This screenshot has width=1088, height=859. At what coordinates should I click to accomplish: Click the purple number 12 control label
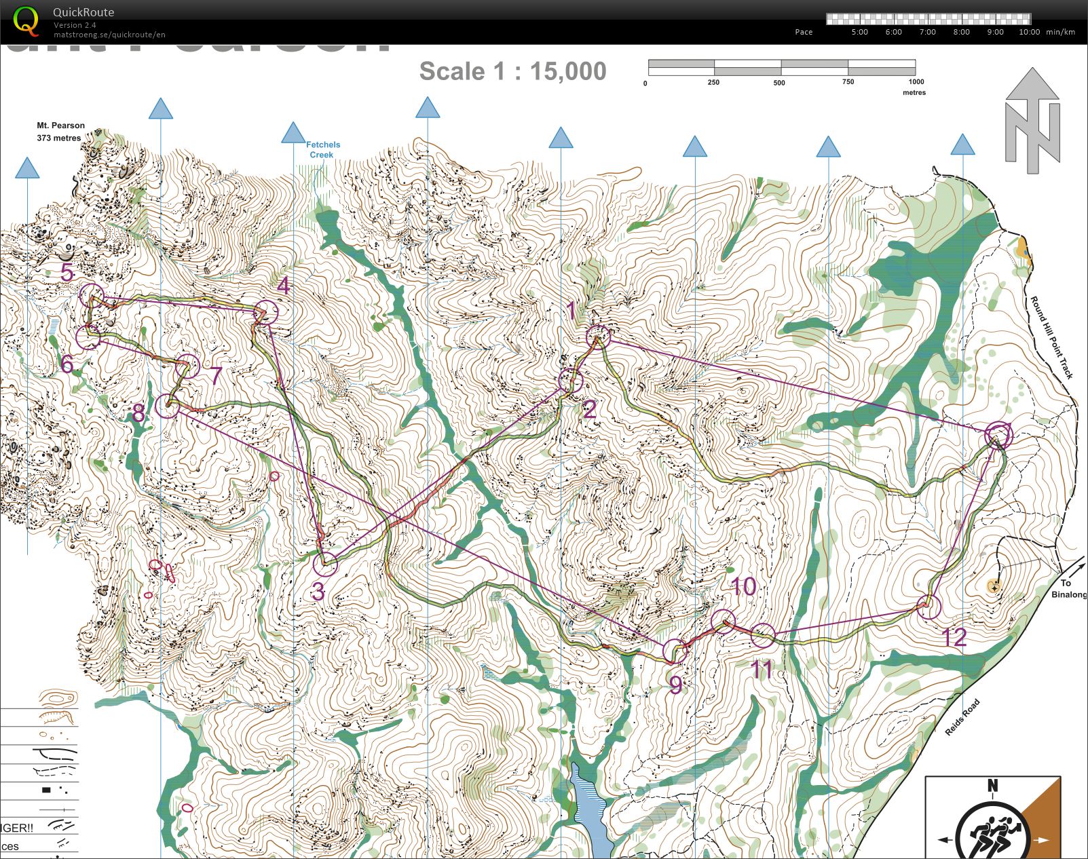(954, 638)
